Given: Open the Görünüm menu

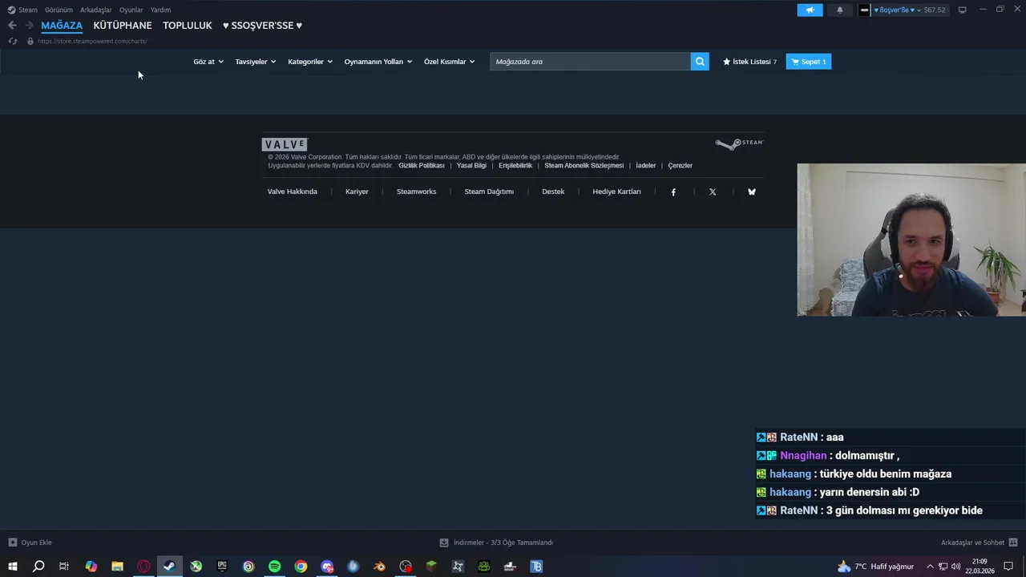Looking at the screenshot, I should coord(59,10).
